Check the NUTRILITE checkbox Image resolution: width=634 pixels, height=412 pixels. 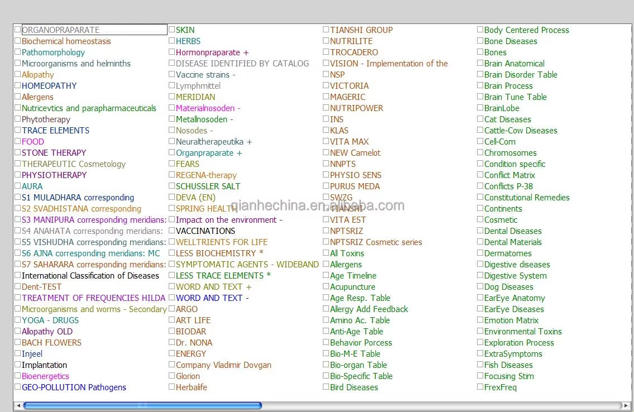(326, 41)
